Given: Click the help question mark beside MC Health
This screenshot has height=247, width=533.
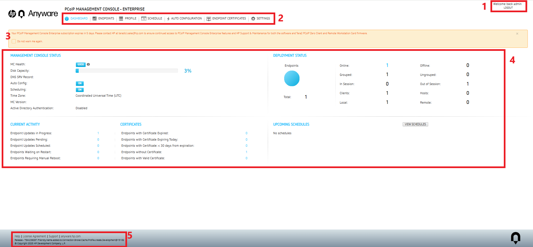Looking at the screenshot, I should [x=88, y=64].
